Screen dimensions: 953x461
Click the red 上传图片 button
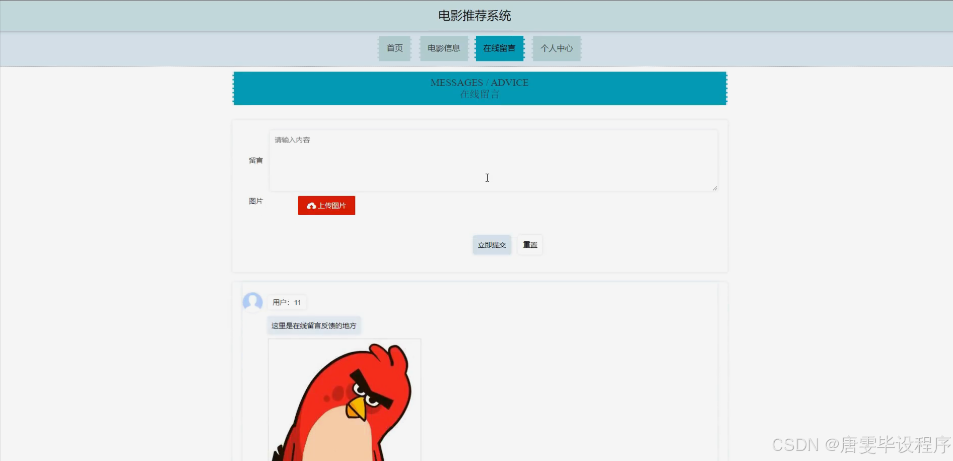326,206
